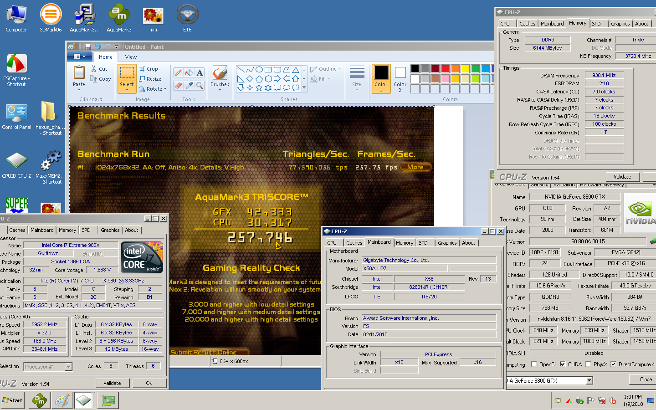Click the muted volume icon in system tray
656x410 pixels.
click(x=613, y=401)
